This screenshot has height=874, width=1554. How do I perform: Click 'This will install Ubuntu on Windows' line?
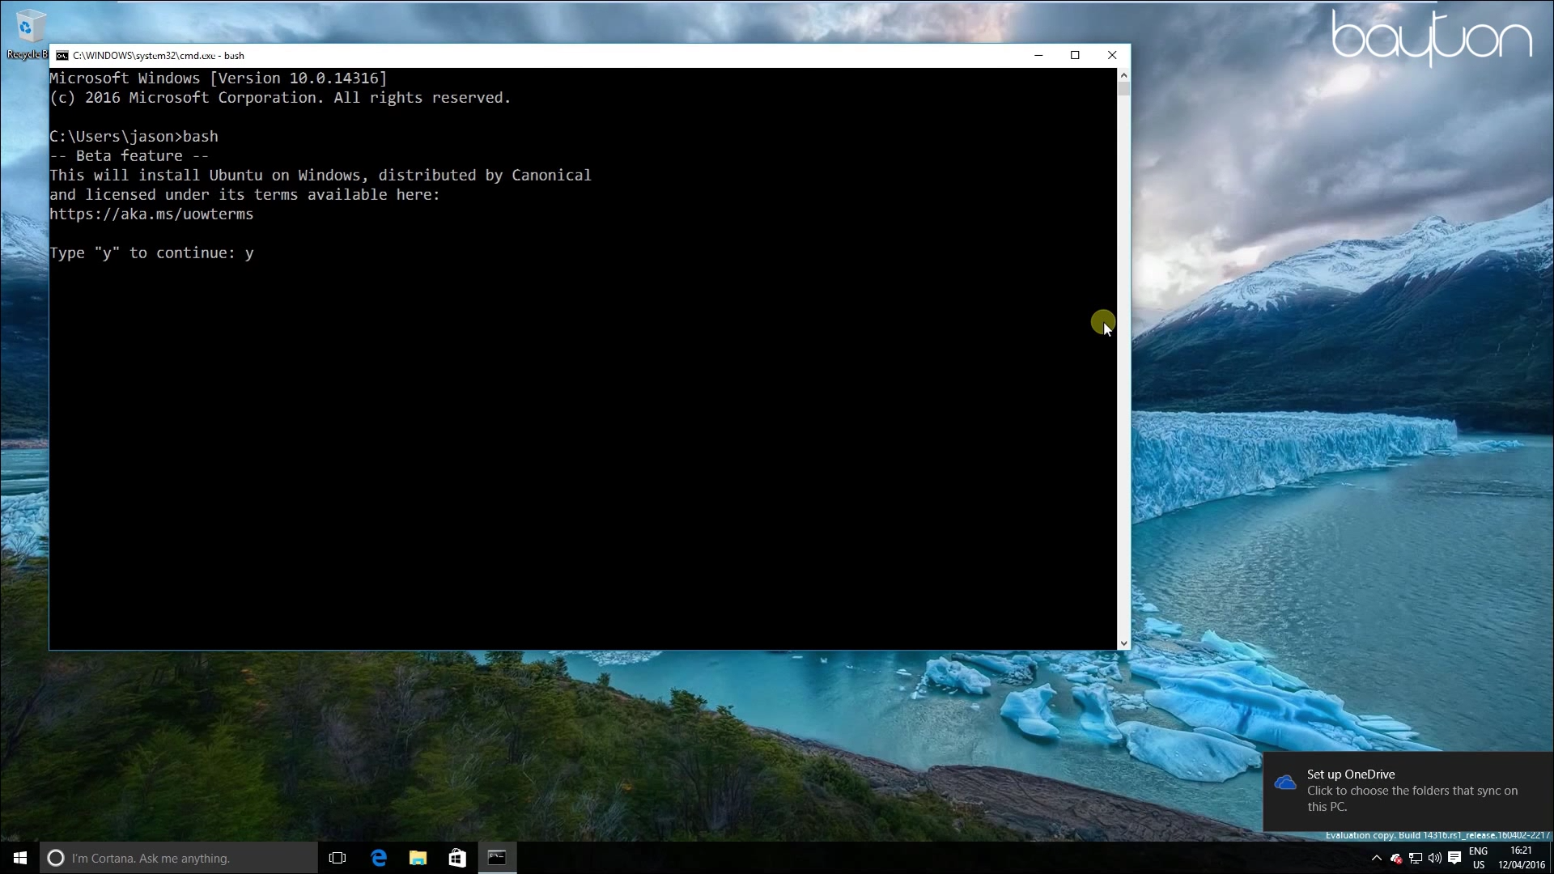(x=321, y=176)
